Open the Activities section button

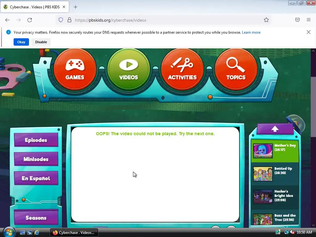182,69
